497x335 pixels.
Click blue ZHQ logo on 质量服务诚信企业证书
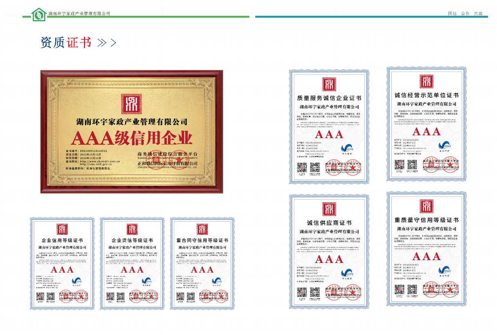(347, 148)
